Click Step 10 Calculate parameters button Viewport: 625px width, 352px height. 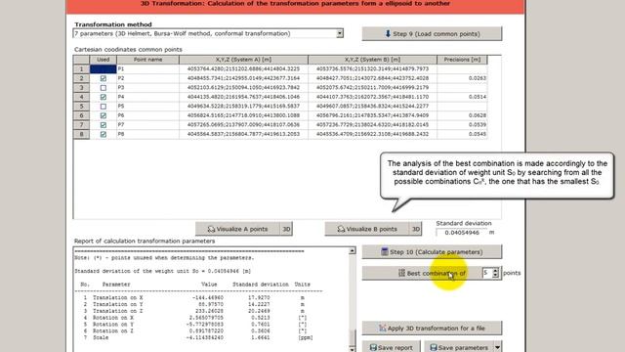tap(432, 252)
